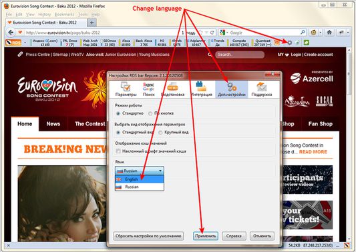
Task: Choose English in the language list
Action: coord(140,179)
